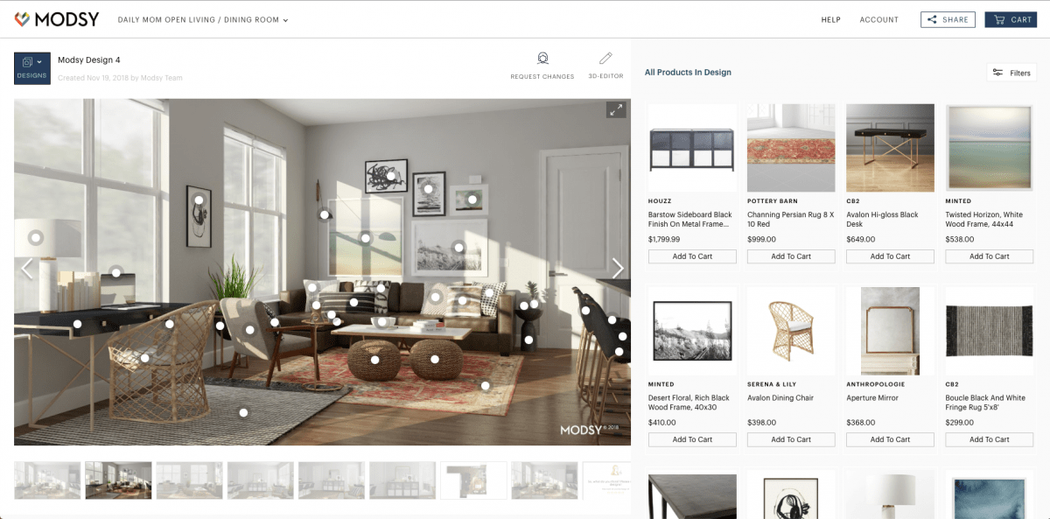Add Barstow Sideboard to cart
The image size is (1050, 519).
pos(692,256)
